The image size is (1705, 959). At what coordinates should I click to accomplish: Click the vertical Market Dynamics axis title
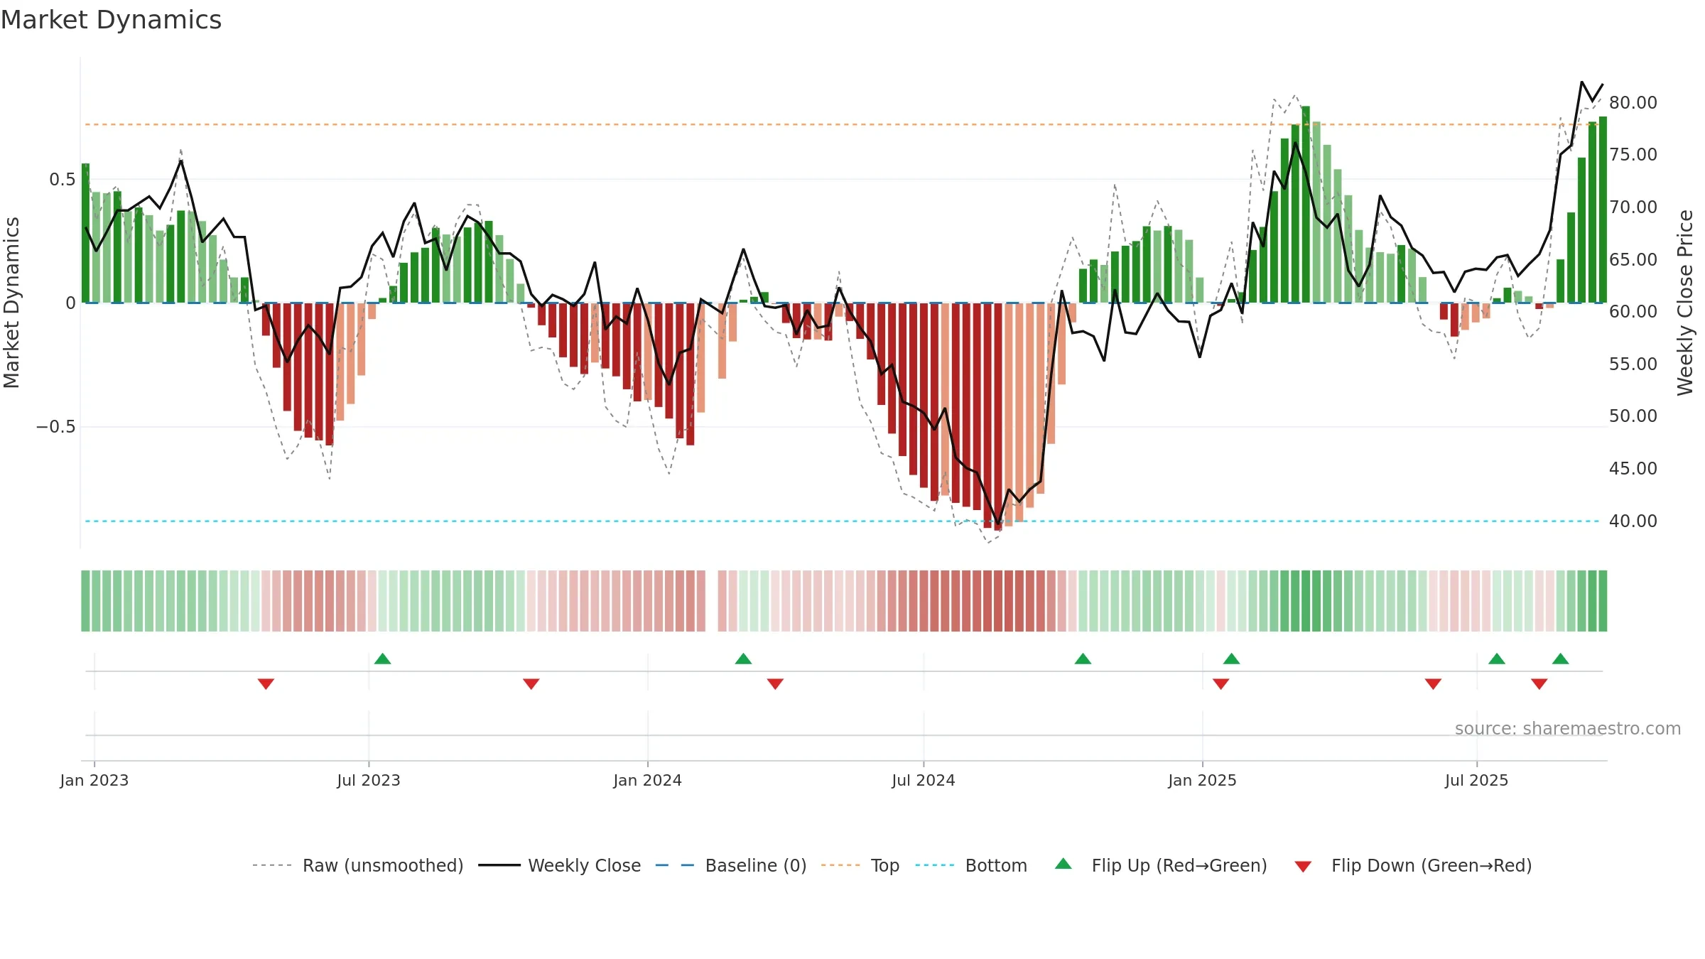[x=12, y=303]
